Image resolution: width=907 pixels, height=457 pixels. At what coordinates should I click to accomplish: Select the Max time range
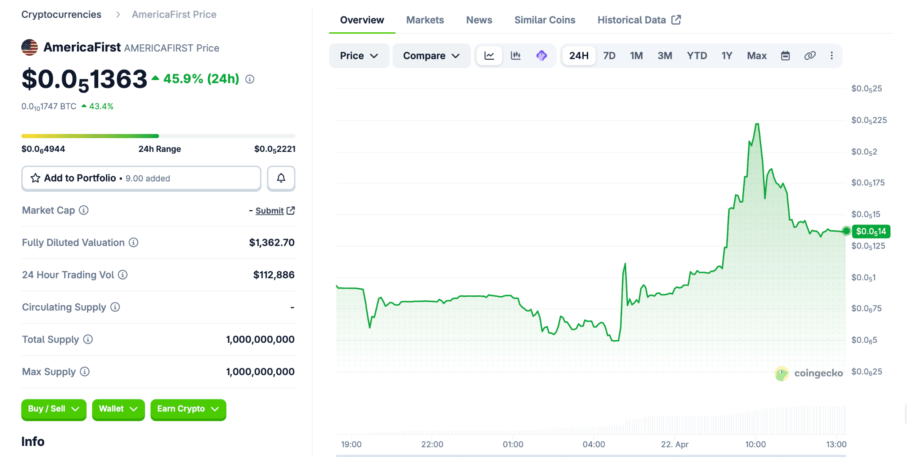pos(756,56)
